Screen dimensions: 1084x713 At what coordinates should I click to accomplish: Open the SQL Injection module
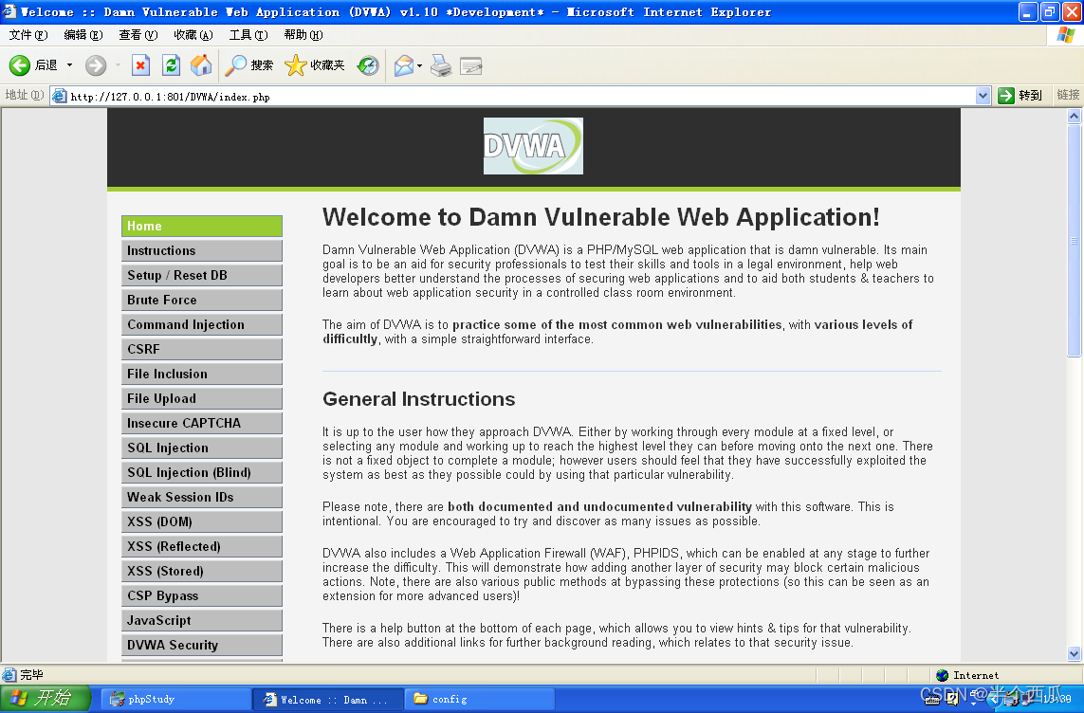point(202,448)
